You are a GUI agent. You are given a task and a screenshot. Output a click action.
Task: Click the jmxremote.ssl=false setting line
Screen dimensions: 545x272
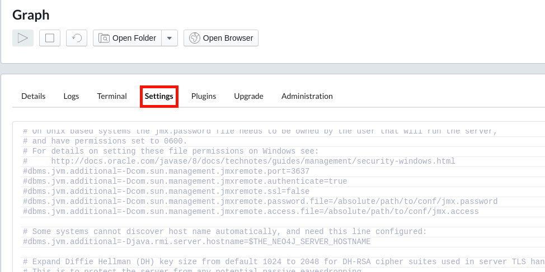(166, 192)
